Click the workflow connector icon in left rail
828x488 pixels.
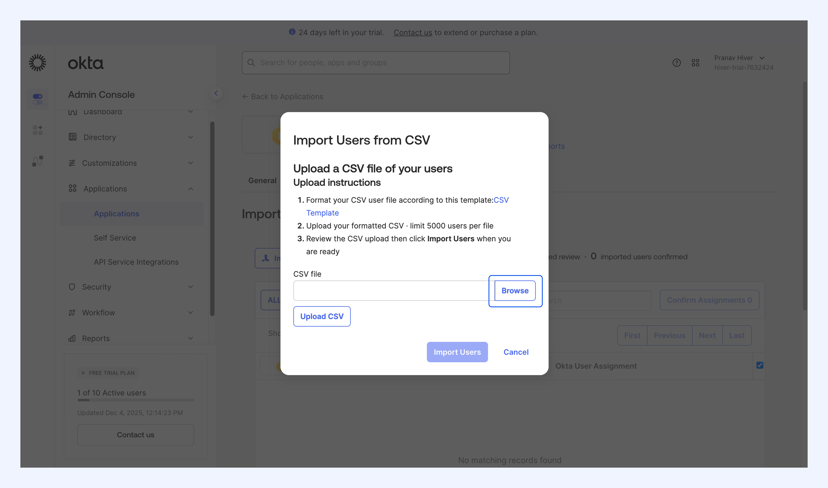38,161
